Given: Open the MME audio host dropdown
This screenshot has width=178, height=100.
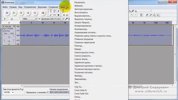Looking at the screenshot, I should tap(30, 19).
